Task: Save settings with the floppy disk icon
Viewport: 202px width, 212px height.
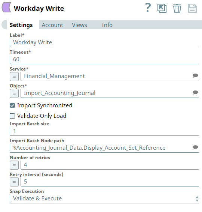Action: 192,8
